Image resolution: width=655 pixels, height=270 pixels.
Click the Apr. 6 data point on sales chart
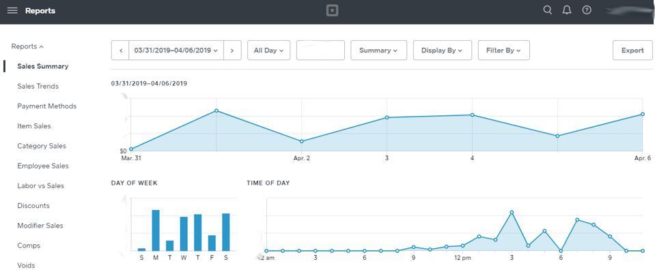point(643,115)
